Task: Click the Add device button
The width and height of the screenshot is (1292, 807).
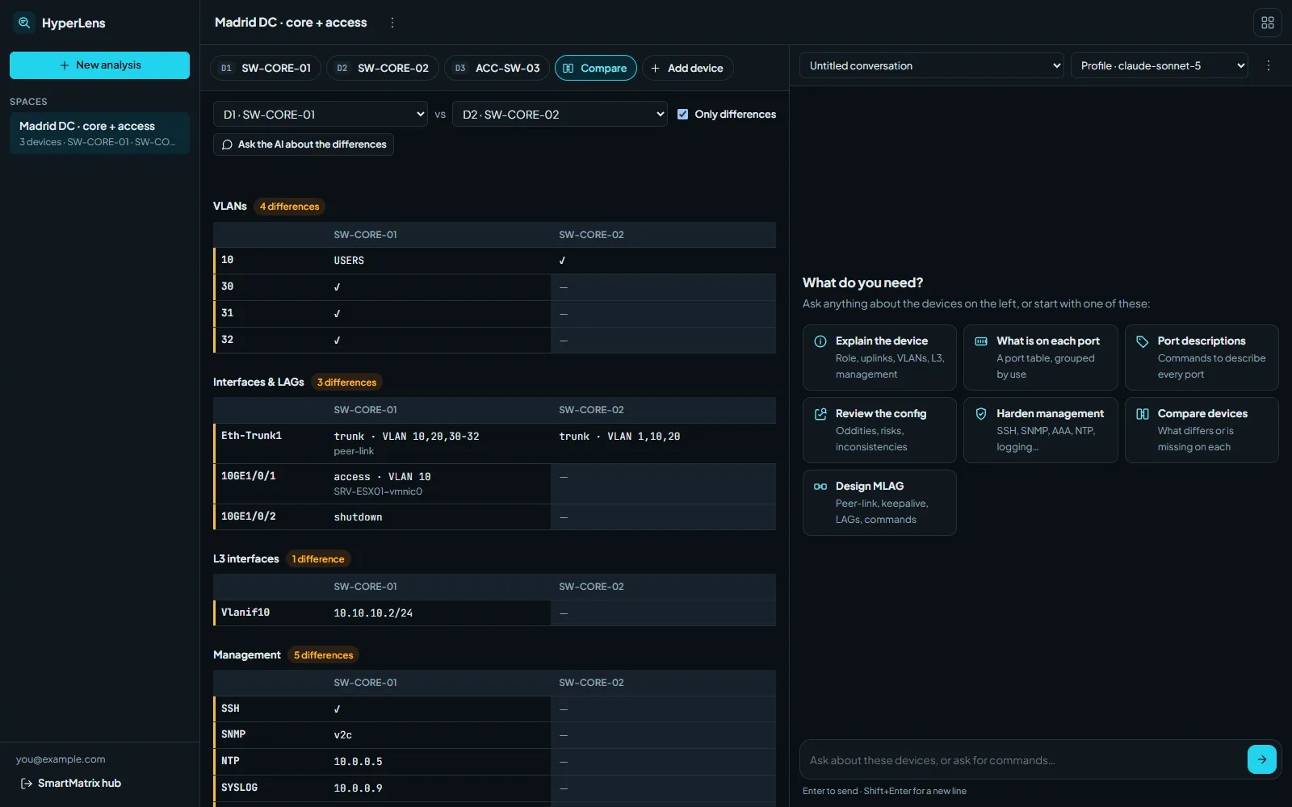Action: [687, 68]
